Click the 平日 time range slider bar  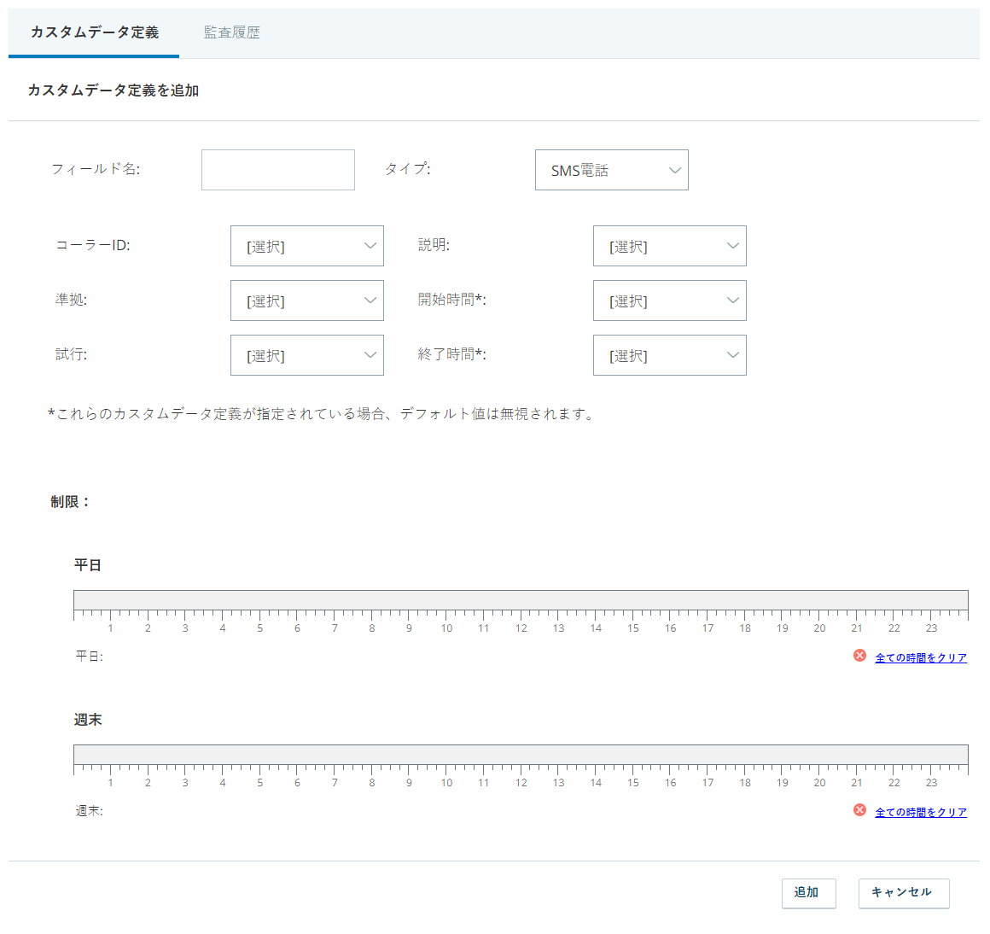(521, 600)
